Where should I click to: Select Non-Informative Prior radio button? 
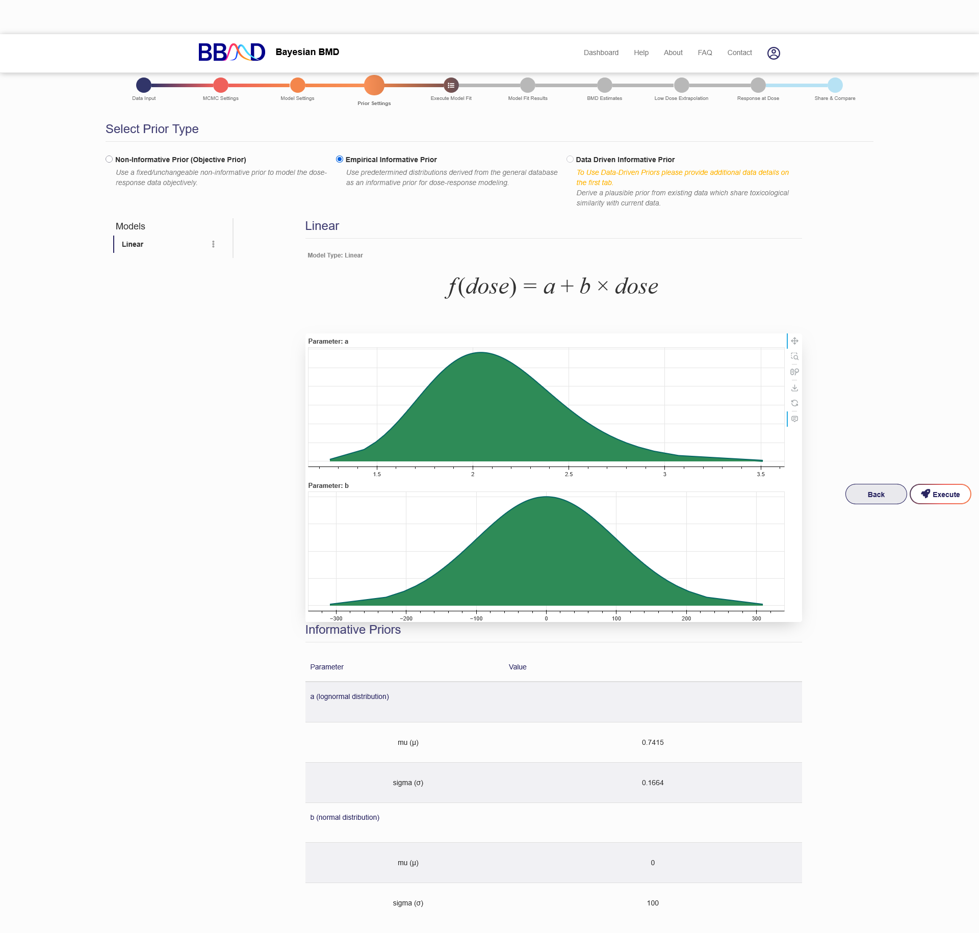click(x=109, y=159)
